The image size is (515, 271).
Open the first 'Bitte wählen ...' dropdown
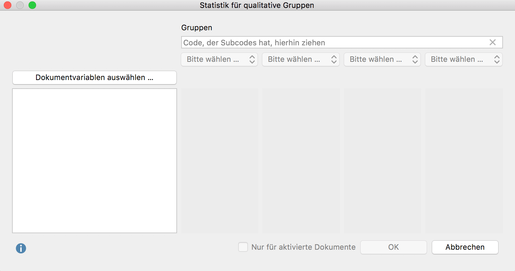click(x=219, y=59)
